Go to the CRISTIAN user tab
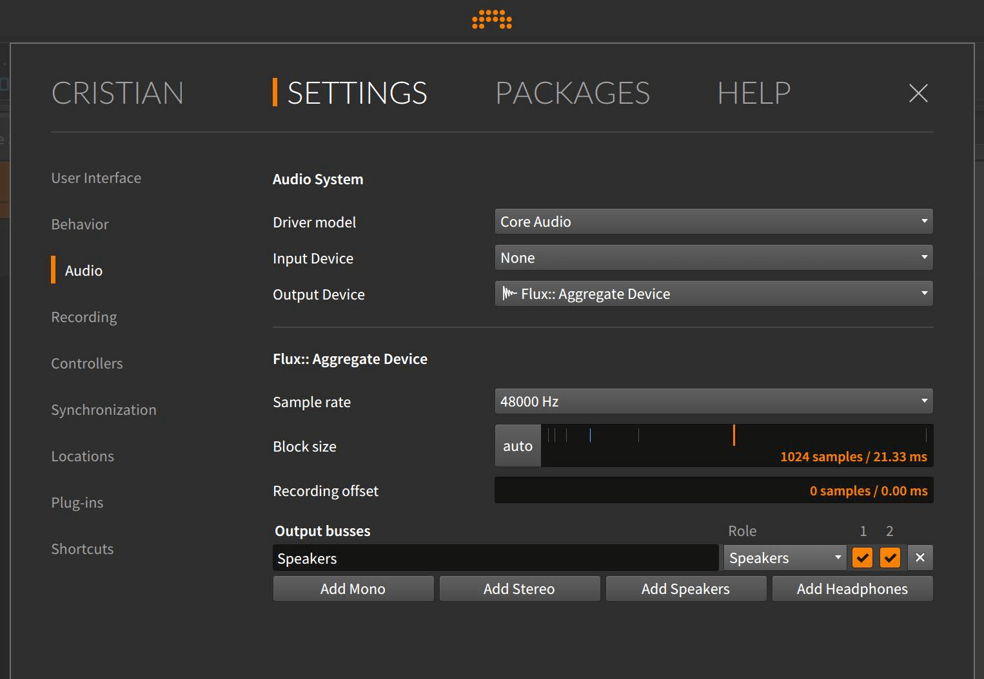The width and height of the screenshot is (984, 679). (117, 93)
